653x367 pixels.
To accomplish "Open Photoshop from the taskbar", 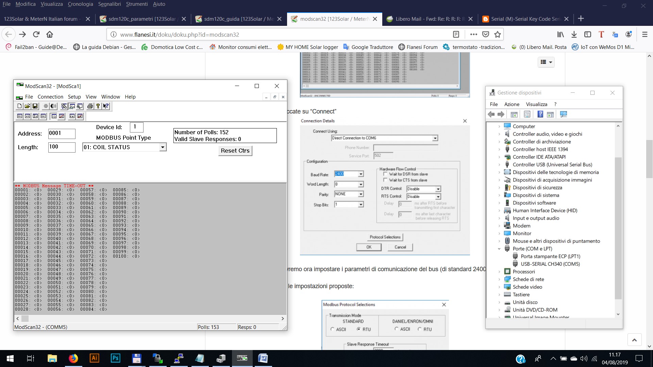I will pyautogui.click(x=116, y=358).
